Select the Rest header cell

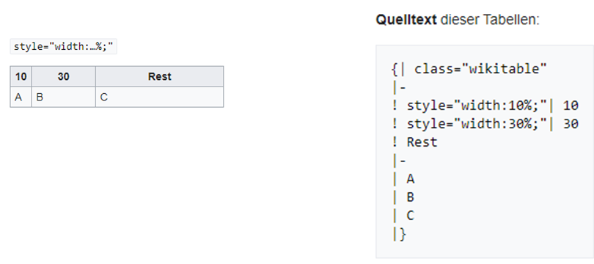pyautogui.click(x=159, y=76)
